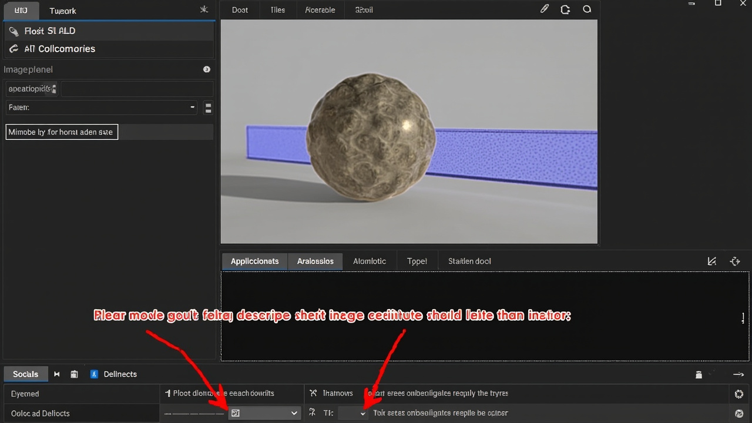Click the small square icon beside Patern field
The height and width of the screenshot is (423, 752).
pos(208,108)
